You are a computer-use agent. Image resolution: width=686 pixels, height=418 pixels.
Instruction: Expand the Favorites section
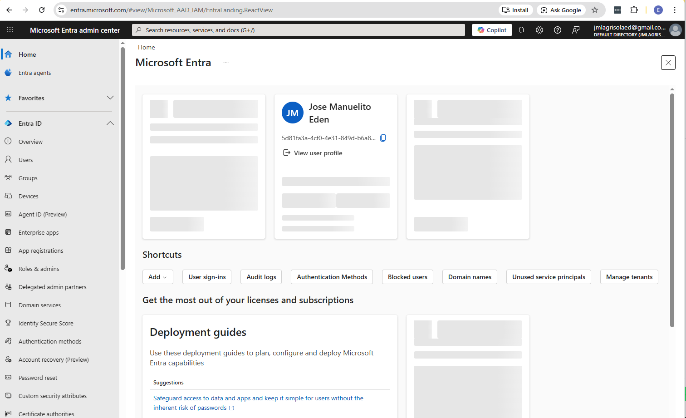pos(110,98)
